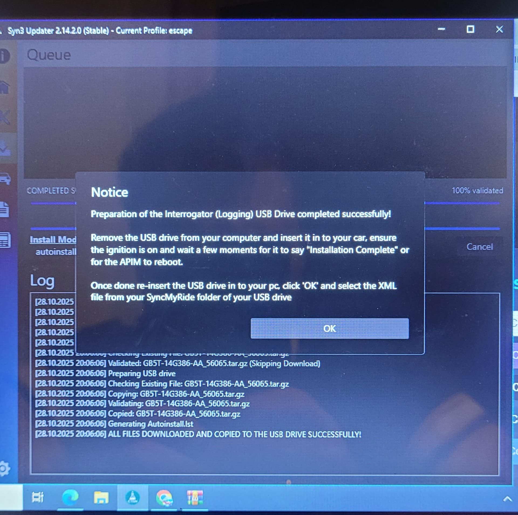This screenshot has width=518, height=515.
Task: Click the Install Mode link
Action: click(53, 239)
